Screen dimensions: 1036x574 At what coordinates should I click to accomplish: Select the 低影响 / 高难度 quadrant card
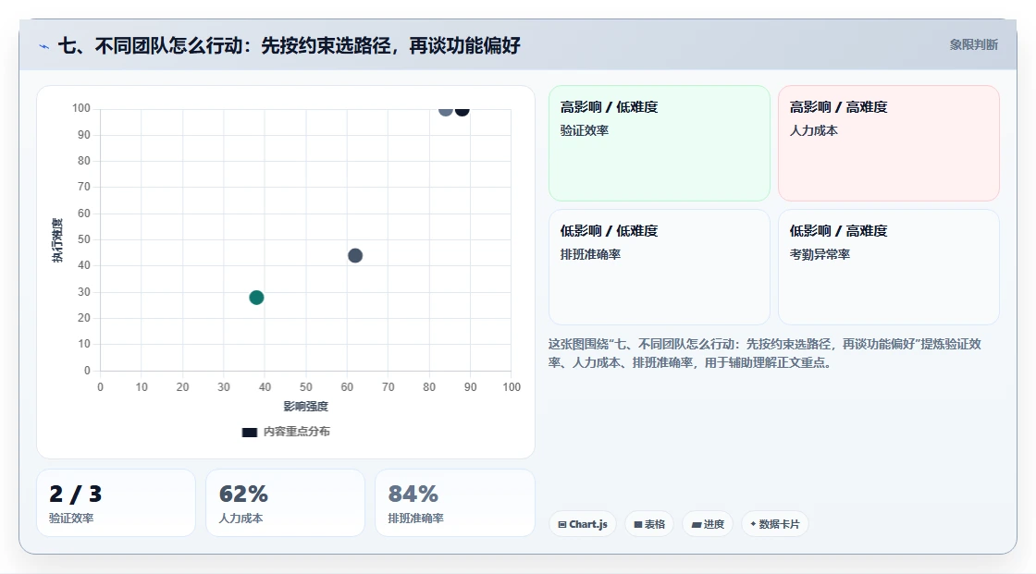pyautogui.click(x=889, y=267)
